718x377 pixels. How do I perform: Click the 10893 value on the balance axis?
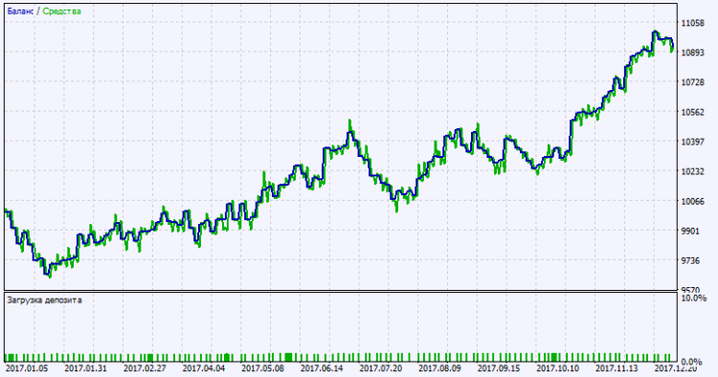point(693,53)
